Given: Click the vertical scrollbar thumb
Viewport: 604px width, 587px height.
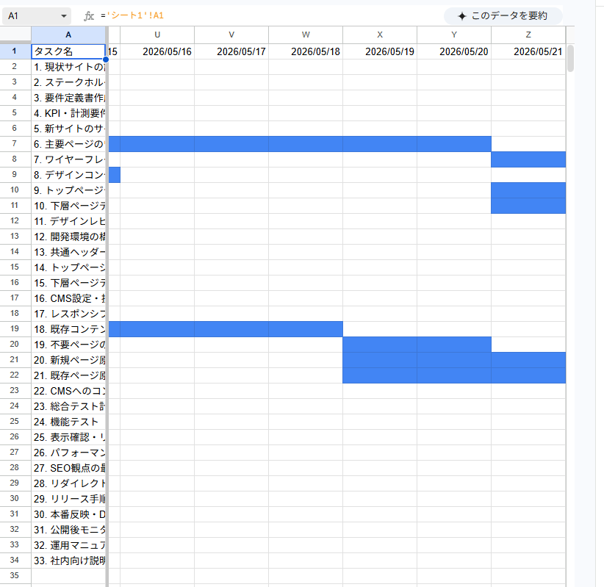Looking at the screenshot, I should tap(570, 59).
